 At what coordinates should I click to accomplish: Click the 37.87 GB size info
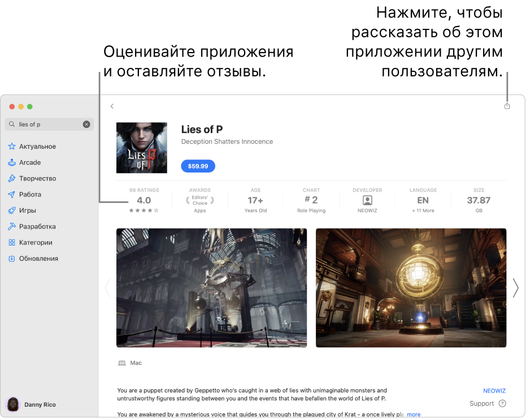(479, 200)
